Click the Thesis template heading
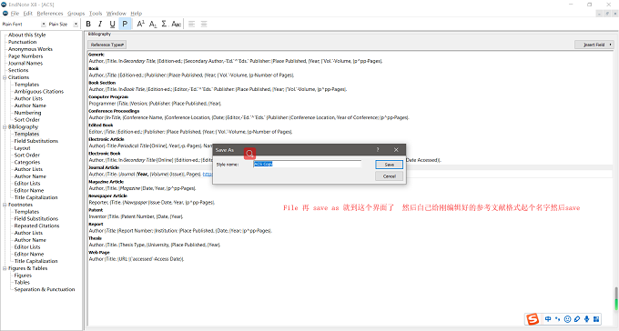 point(95,238)
